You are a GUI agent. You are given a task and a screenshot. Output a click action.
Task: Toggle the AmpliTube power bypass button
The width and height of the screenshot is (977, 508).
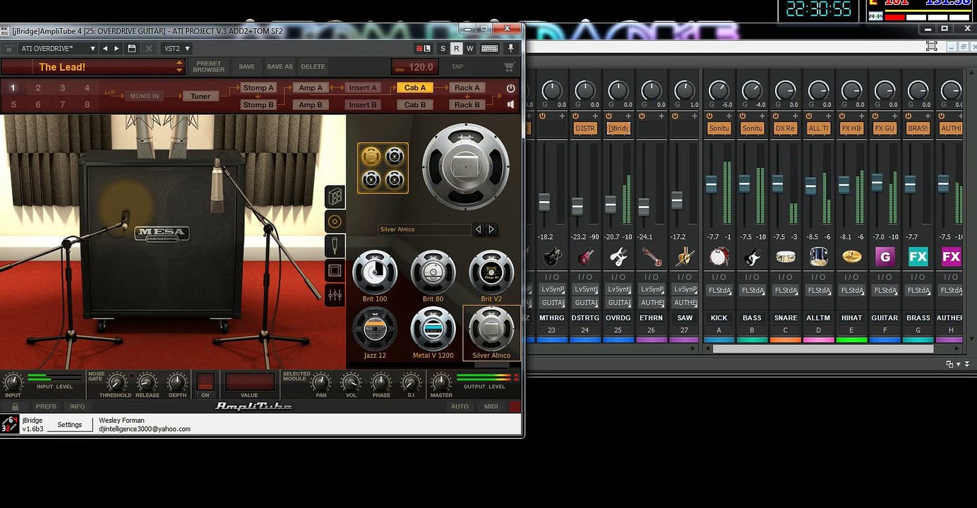click(510, 88)
